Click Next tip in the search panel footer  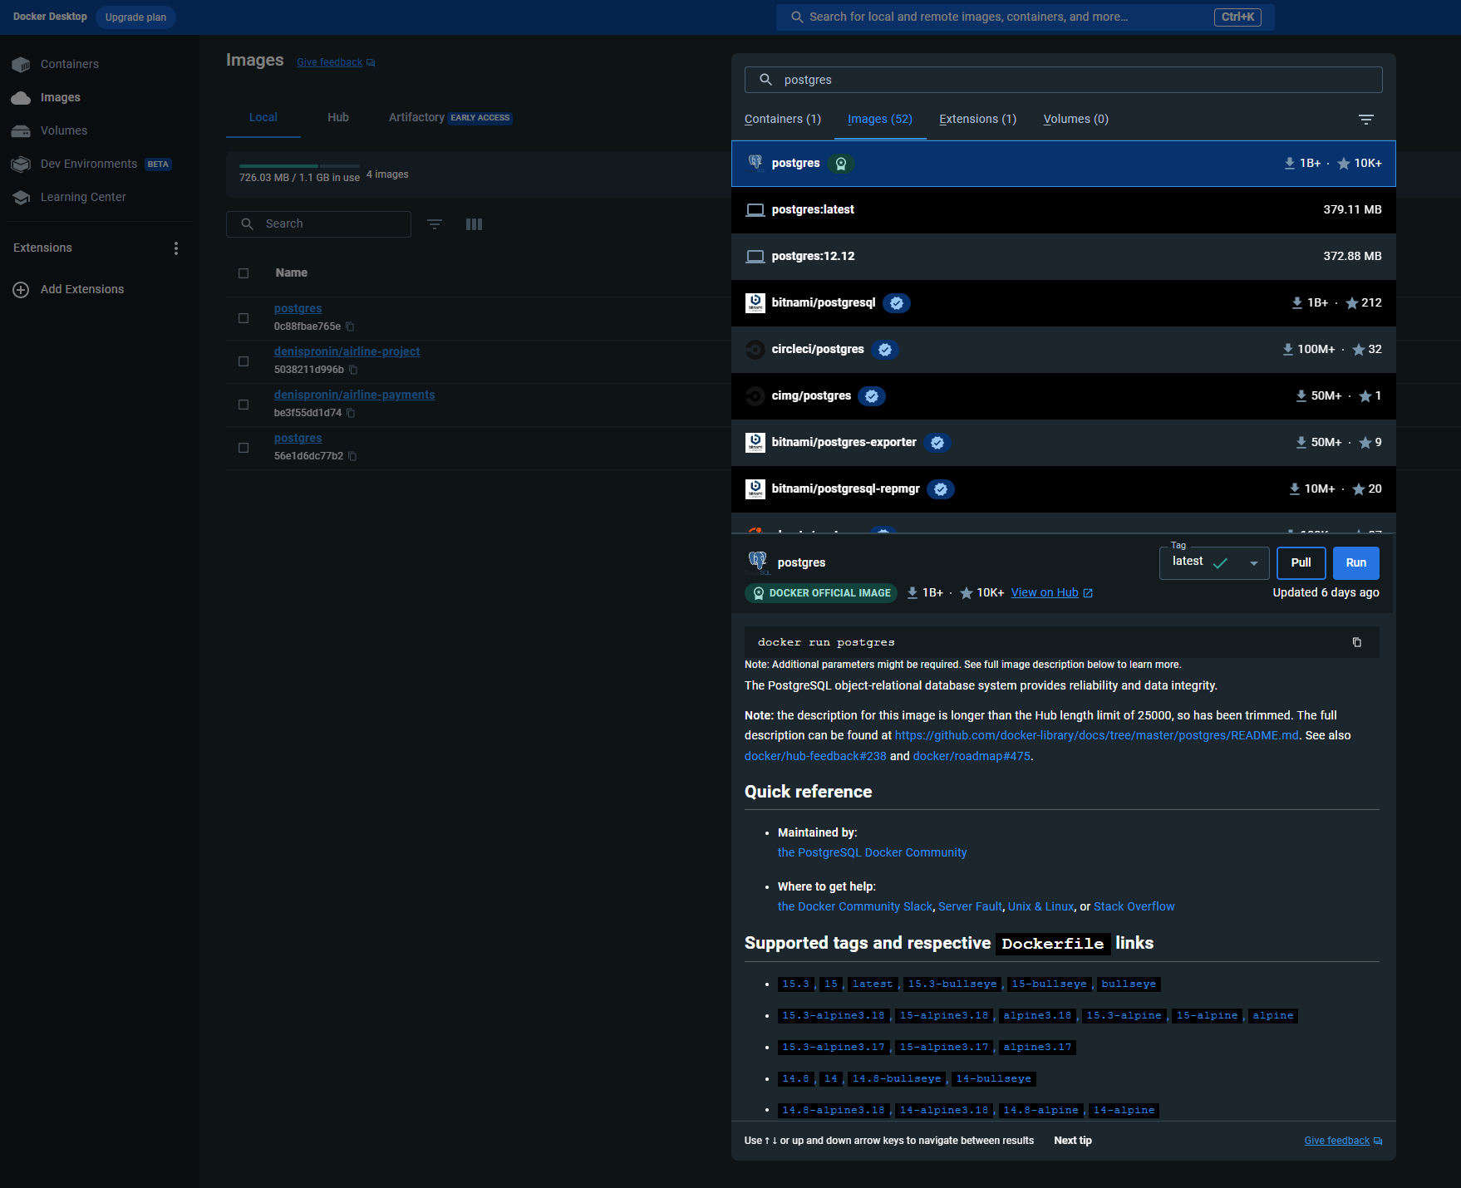[1073, 1141]
